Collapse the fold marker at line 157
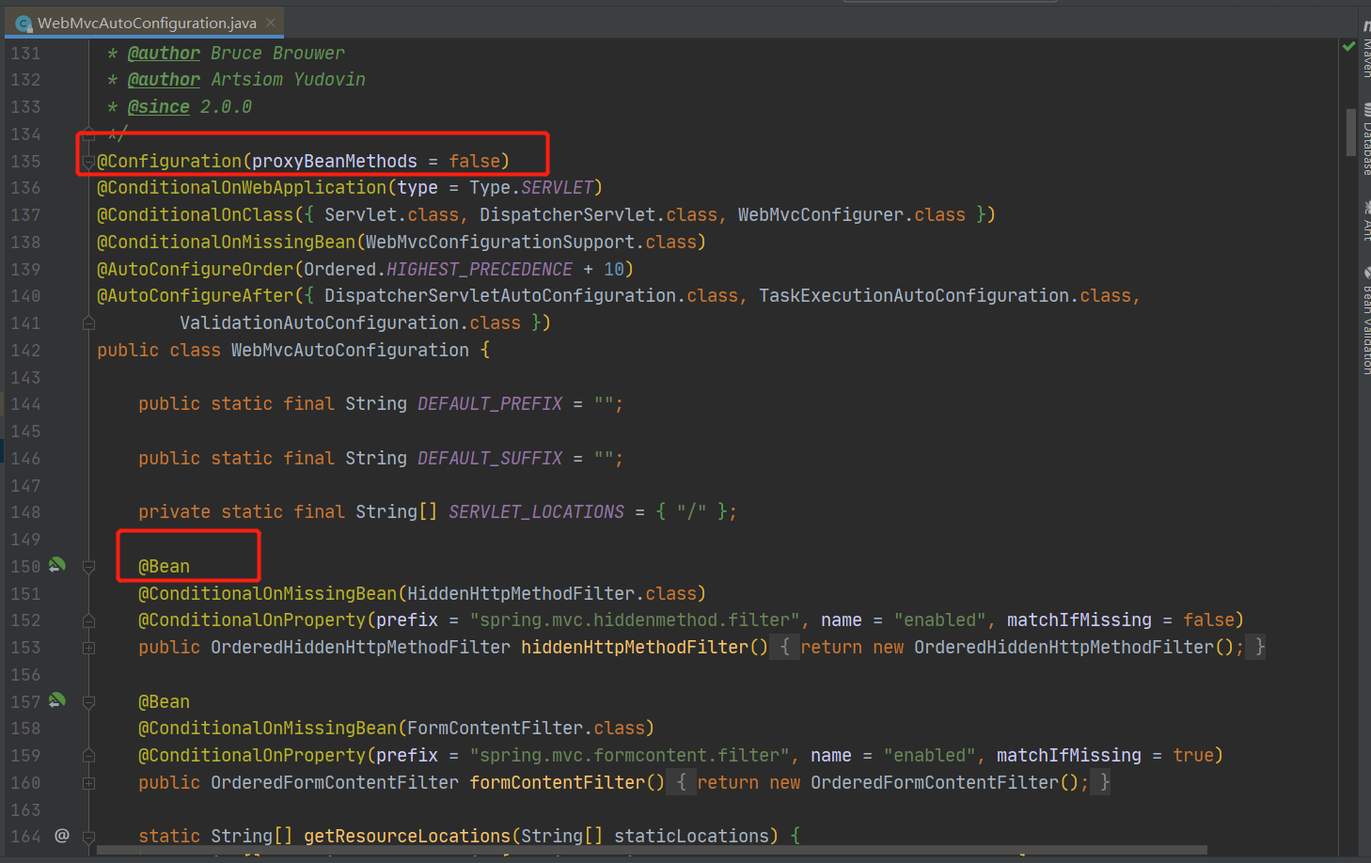 click(88, 701)
